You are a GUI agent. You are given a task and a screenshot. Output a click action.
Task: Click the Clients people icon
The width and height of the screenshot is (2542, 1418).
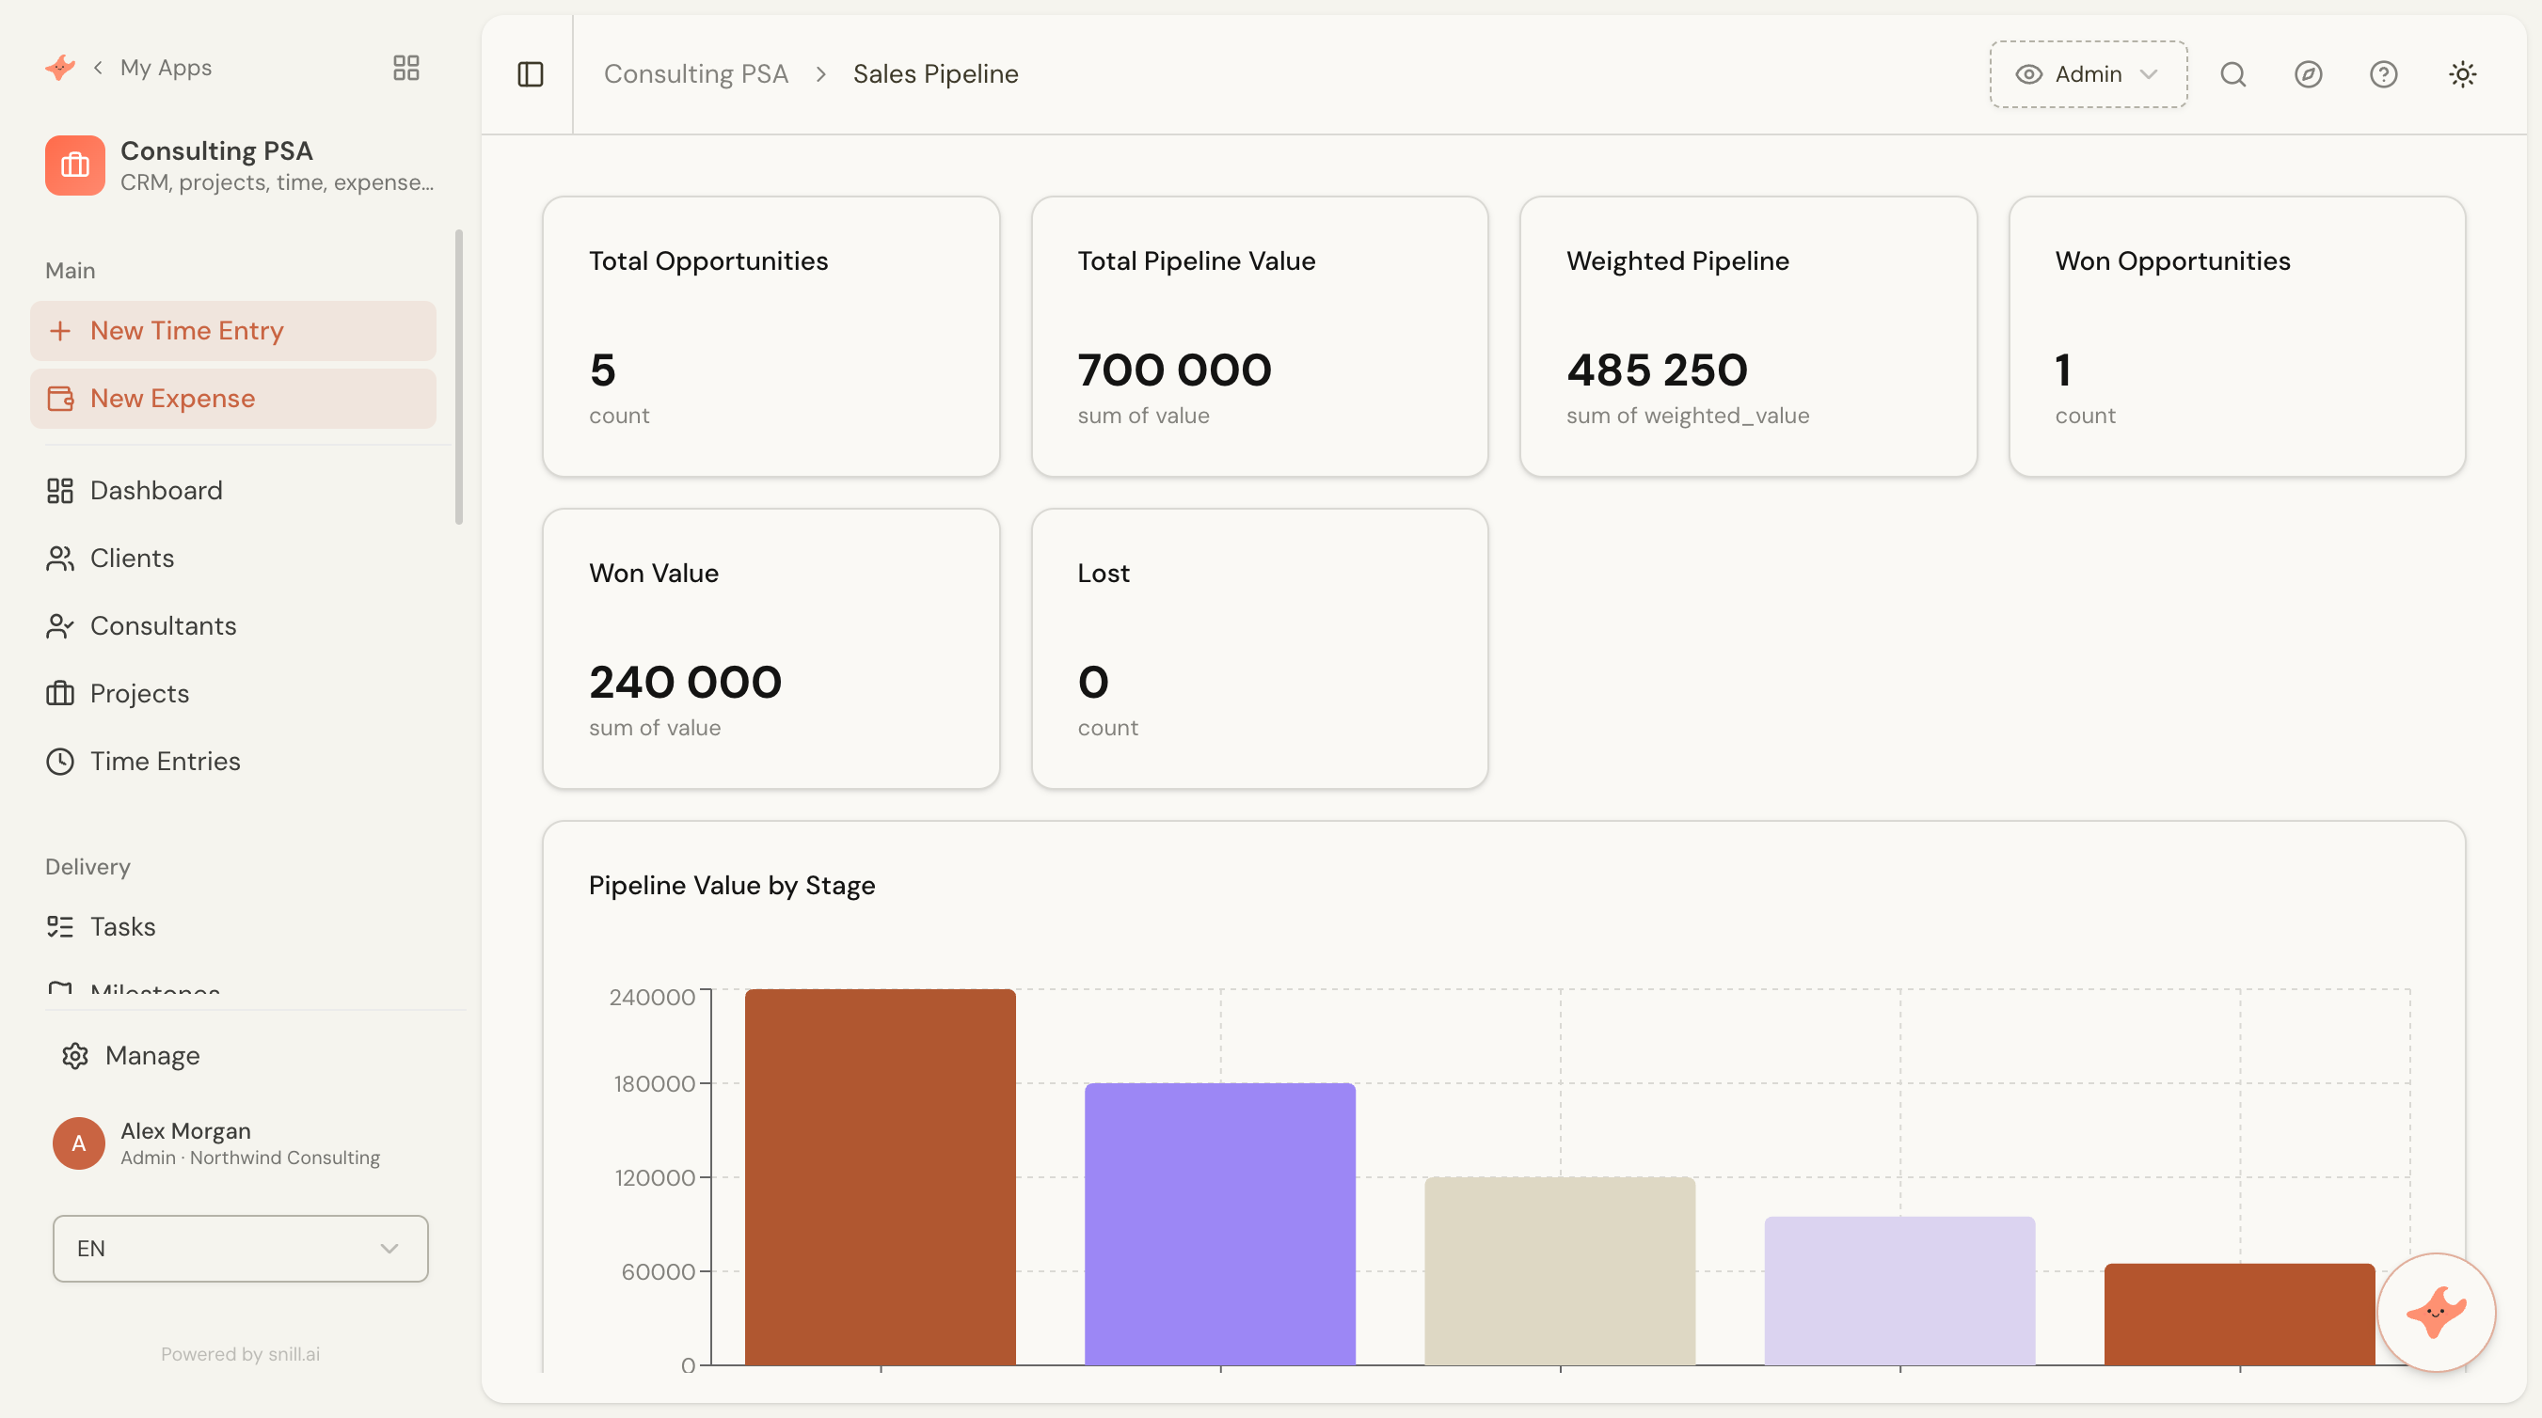(60, 559)
